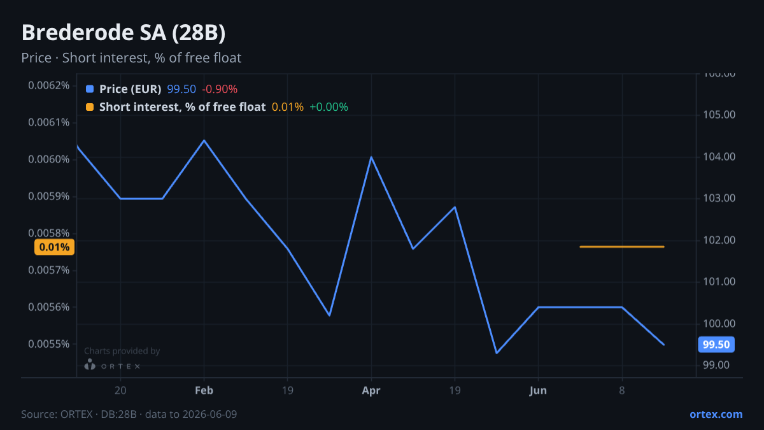
Task: Click the +0.00% short interest change value
Action: point(329,107)
